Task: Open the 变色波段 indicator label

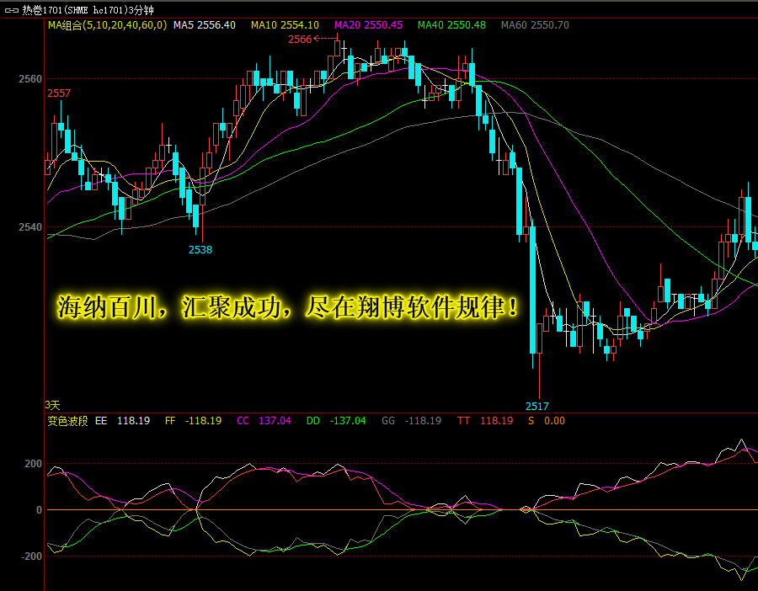Action: pos(67,421)
